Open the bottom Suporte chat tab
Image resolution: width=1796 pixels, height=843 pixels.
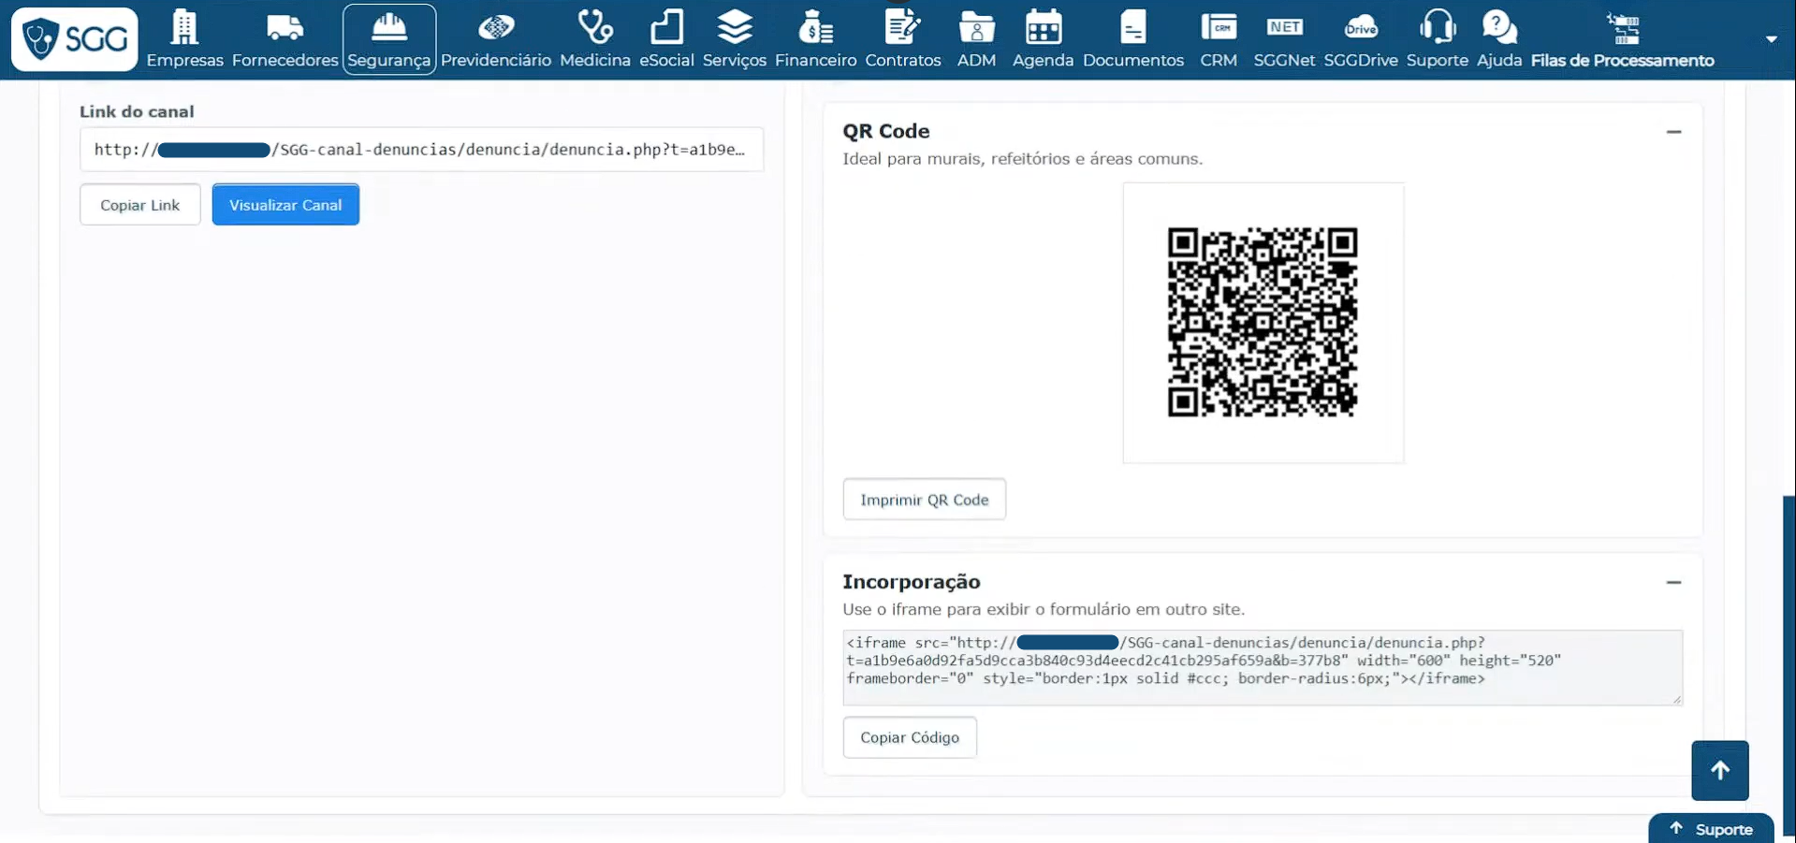tap(1711, 829)
